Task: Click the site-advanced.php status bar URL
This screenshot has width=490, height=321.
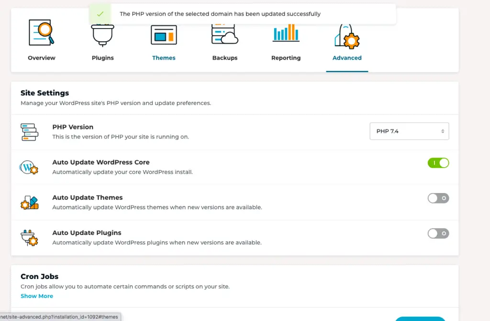Action: point(59,317)
